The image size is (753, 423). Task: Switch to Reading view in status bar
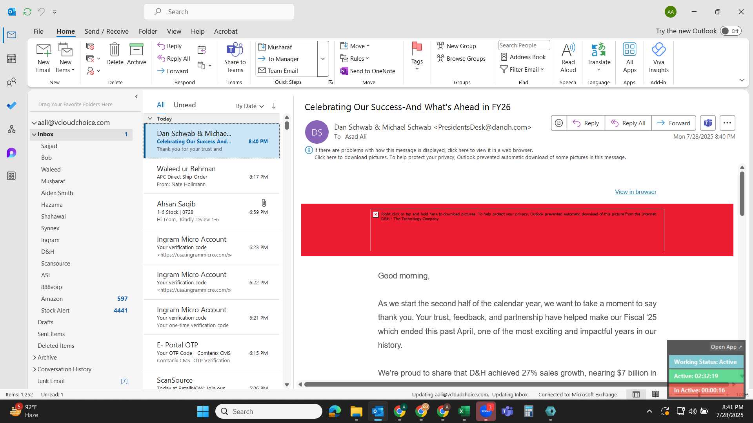(655, 394)
